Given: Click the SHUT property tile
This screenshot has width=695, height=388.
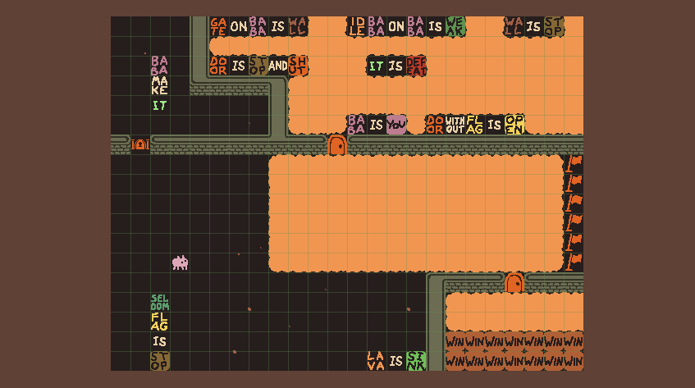Looking at the screenshot, I should click(297, 66).
